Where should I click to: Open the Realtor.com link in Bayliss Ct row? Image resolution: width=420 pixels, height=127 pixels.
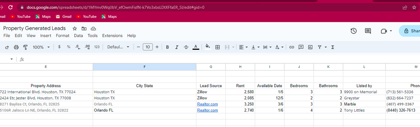[207, 104]
